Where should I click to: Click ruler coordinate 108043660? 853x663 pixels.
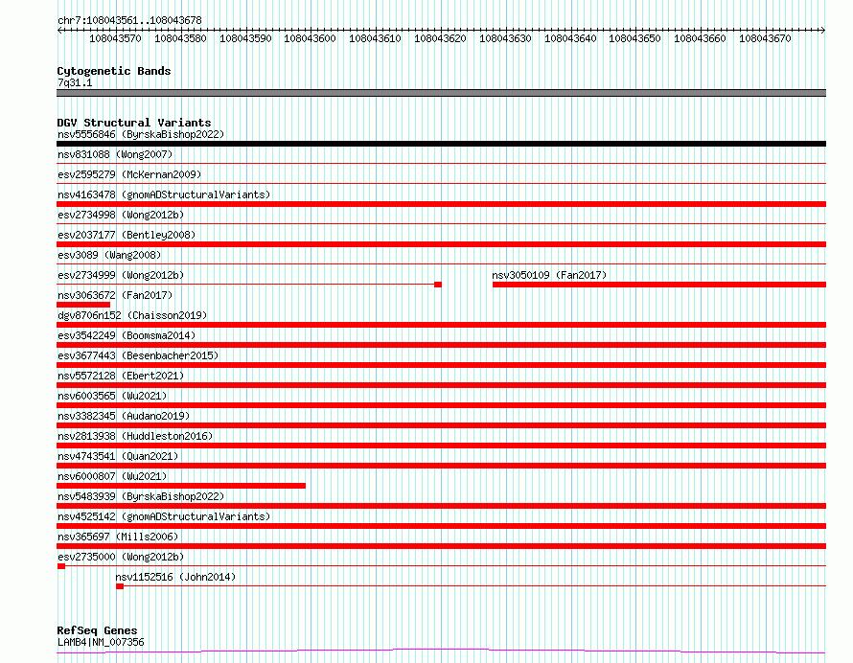pos(701,38)
